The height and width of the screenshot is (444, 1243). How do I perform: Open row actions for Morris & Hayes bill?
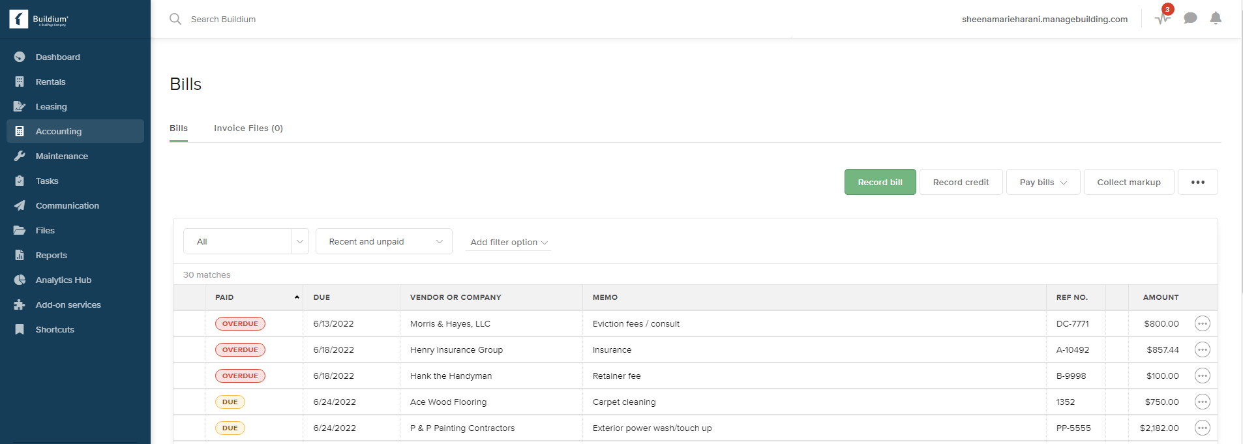1202,323
